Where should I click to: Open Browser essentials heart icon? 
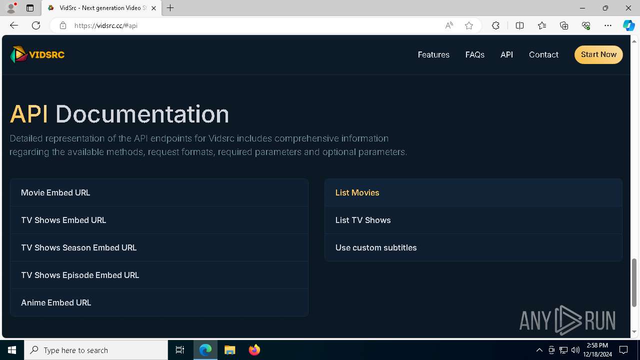(586, 25)
